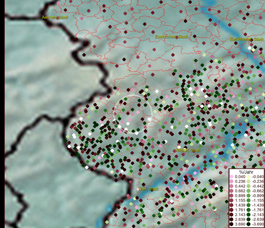The width and height of the screenshot is (265, 228).
Task: Click the darkest red swatch beside 3.690
Action: (x=231, y=224)
